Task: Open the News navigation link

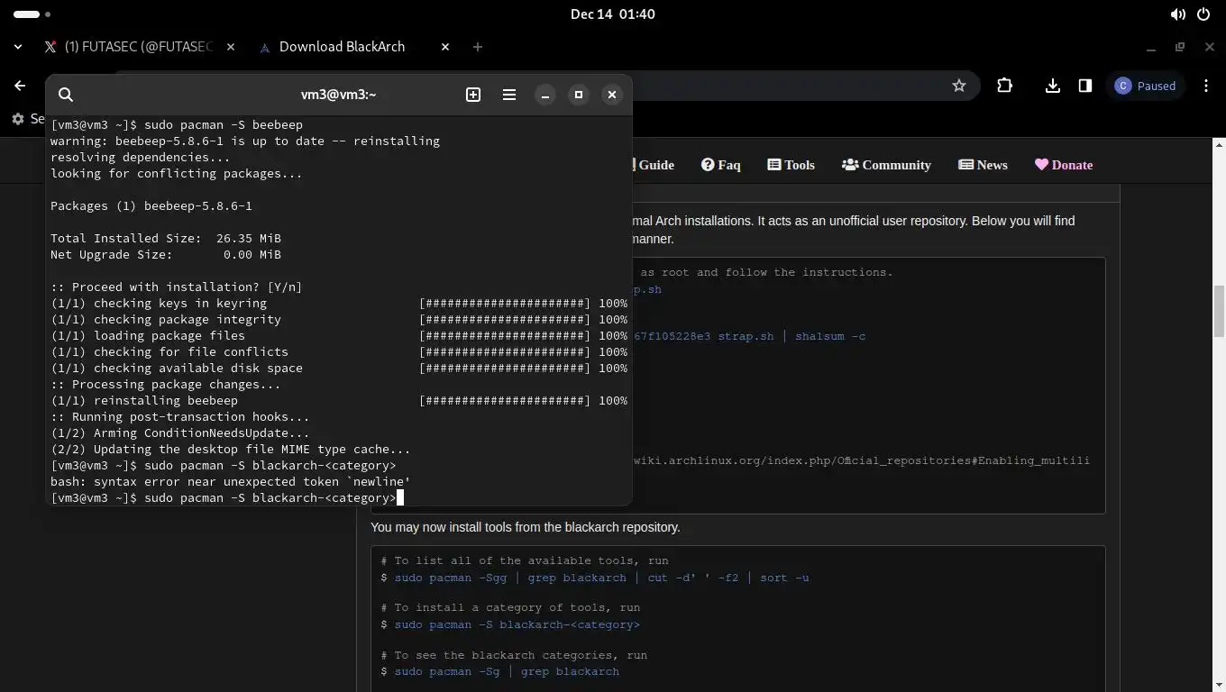Action: (x=983, y=165)
